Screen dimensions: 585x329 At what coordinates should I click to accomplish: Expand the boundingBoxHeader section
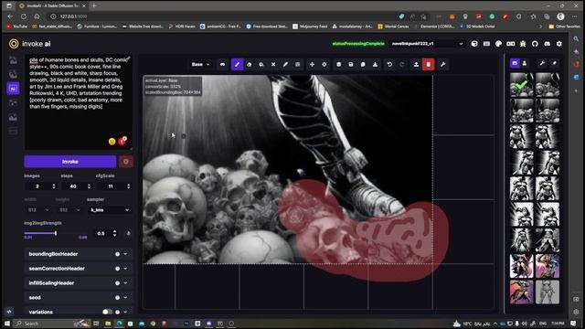[x=79, y=254]
